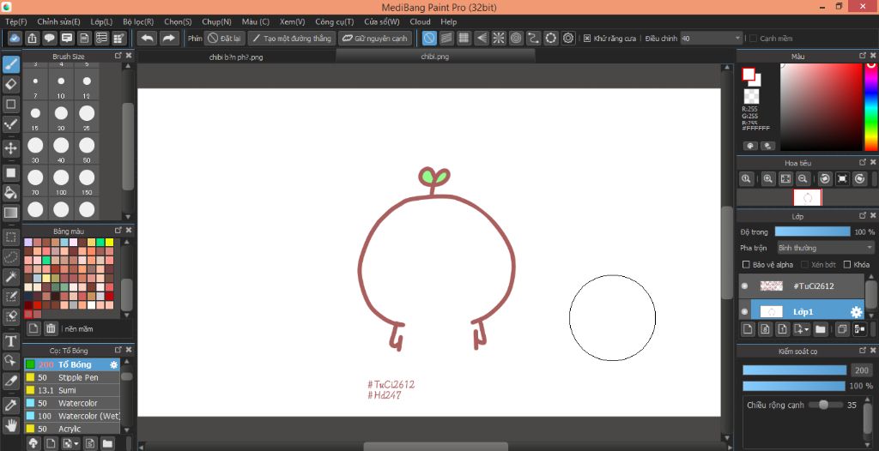Image resolution: width=879 pixels, height=451 pixels.
Task: Undock the Kiểm soát cọ panel
Action: 862,351
